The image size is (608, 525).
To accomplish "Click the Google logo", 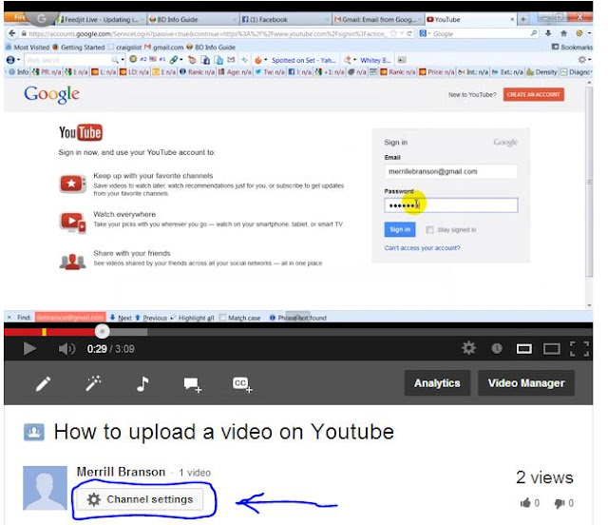I will (51, 94).
